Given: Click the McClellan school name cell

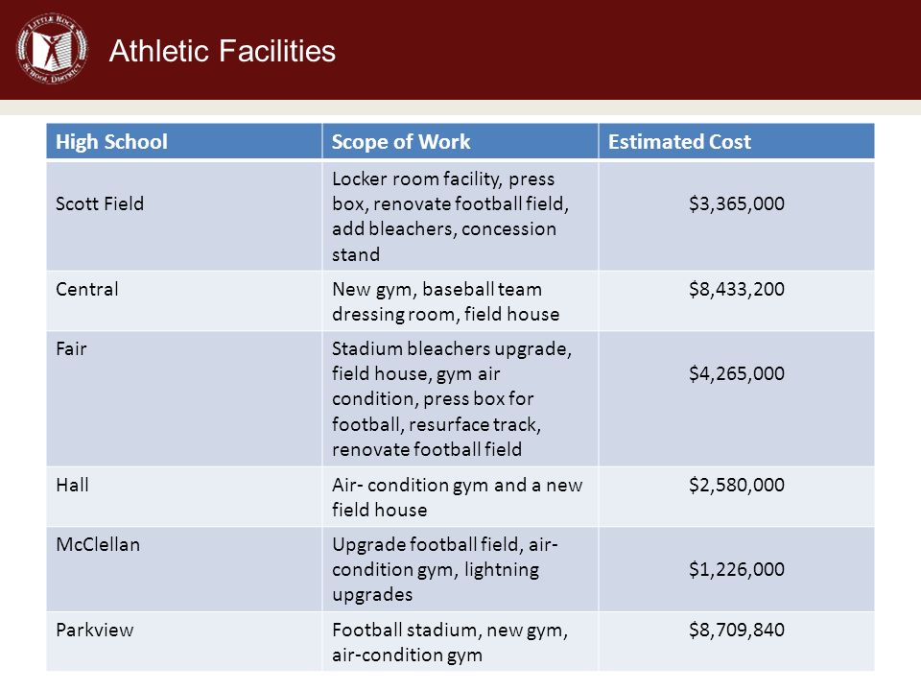Looking at the screenshot, I should pos(184,569).
